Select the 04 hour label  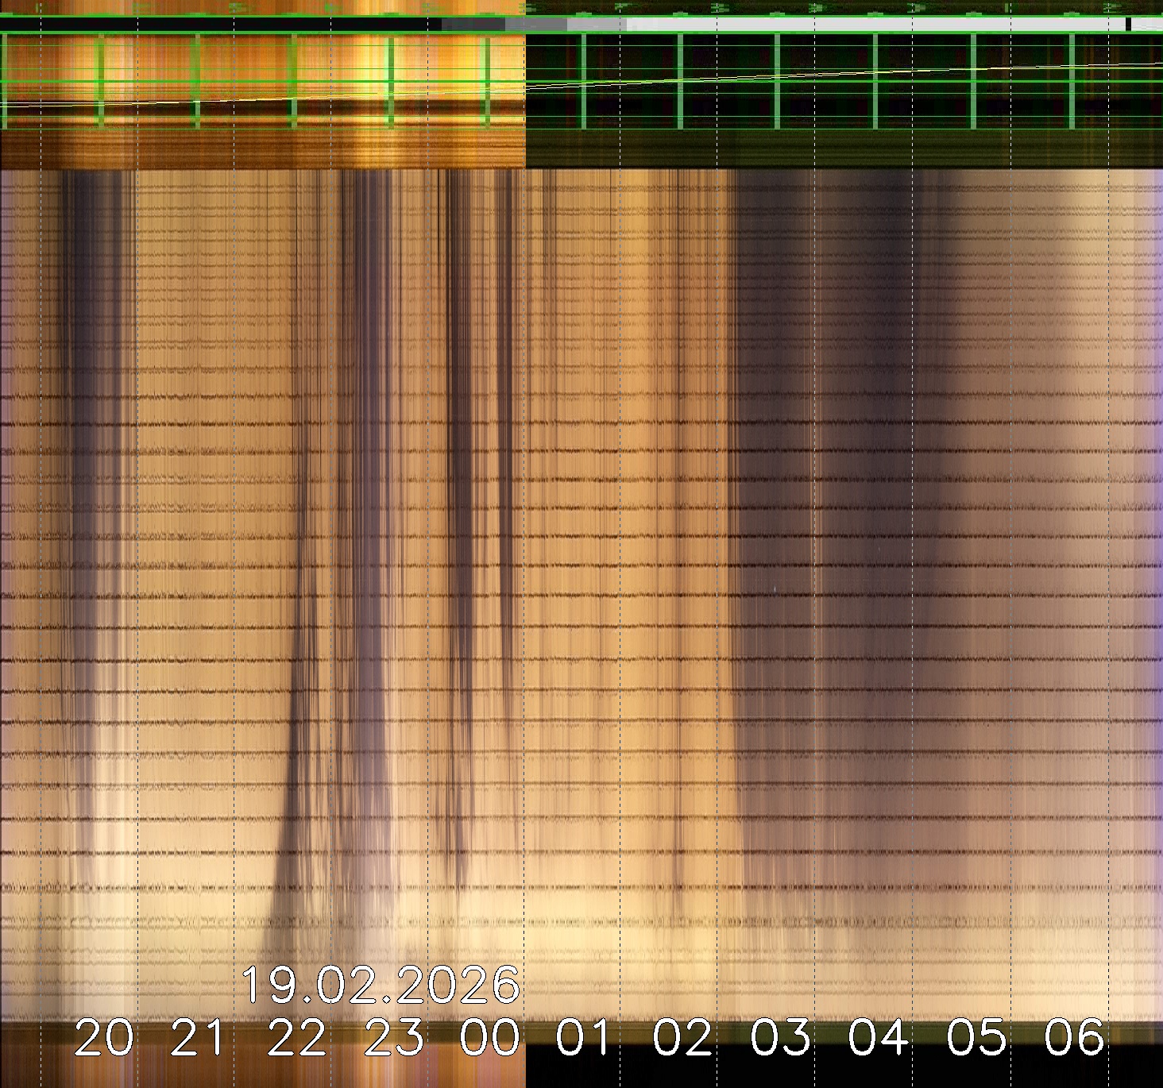point(879,1038)
